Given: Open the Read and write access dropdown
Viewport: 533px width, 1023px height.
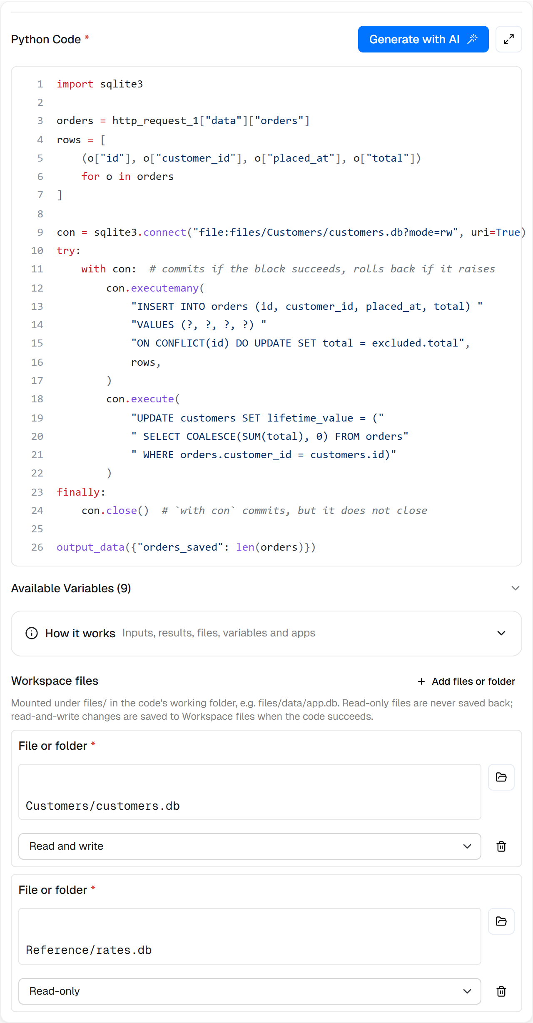Looking at the screenshot, I should [250, 846].
